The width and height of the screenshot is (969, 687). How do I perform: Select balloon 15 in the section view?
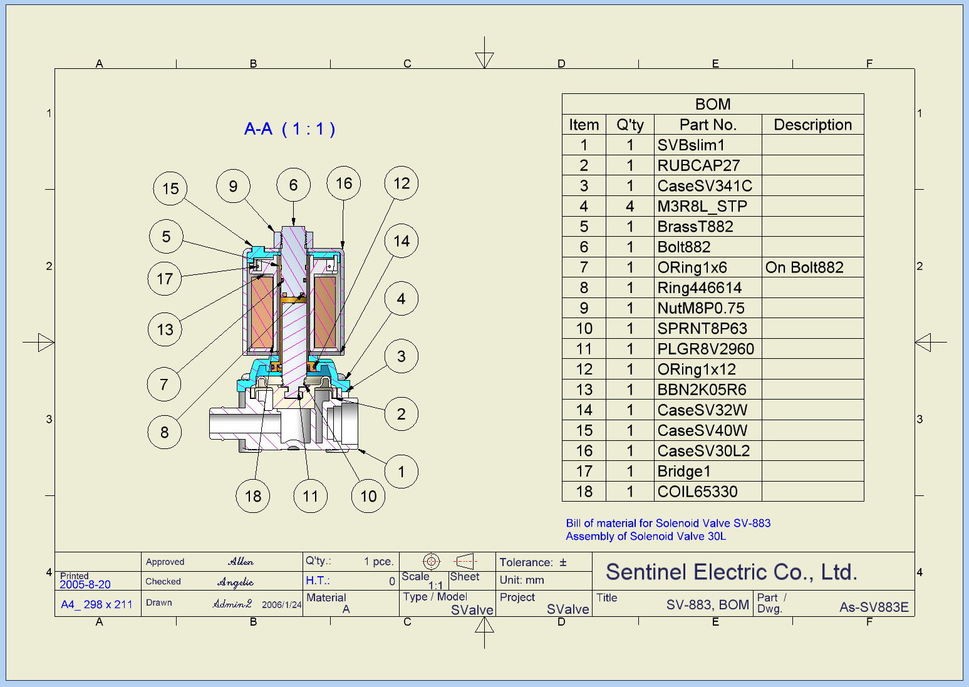(x=170, y=189)
